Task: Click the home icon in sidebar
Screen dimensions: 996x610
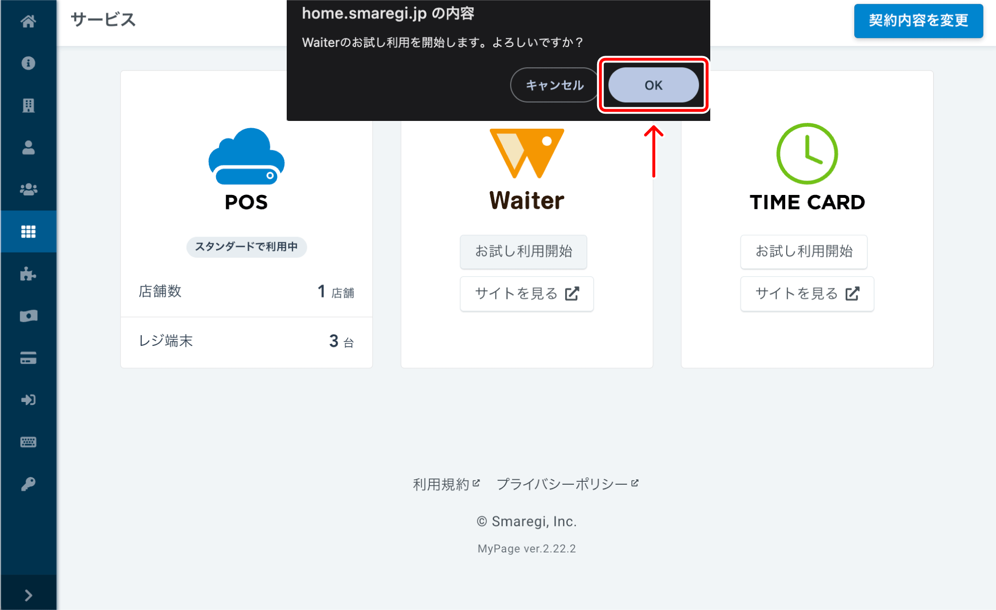Action: [x=28, y=21]
